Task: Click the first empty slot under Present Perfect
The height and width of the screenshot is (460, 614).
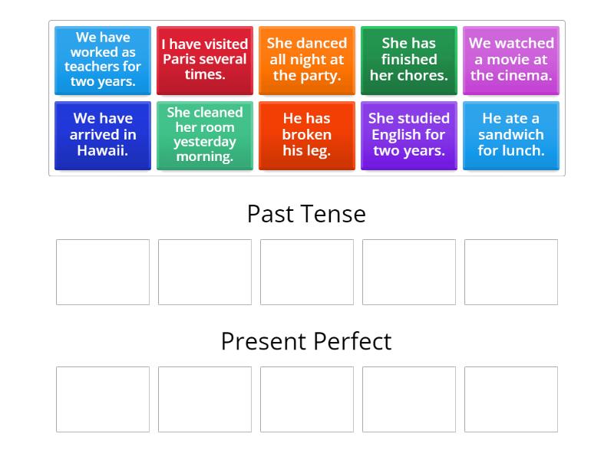Action: [x=102, y=399]
